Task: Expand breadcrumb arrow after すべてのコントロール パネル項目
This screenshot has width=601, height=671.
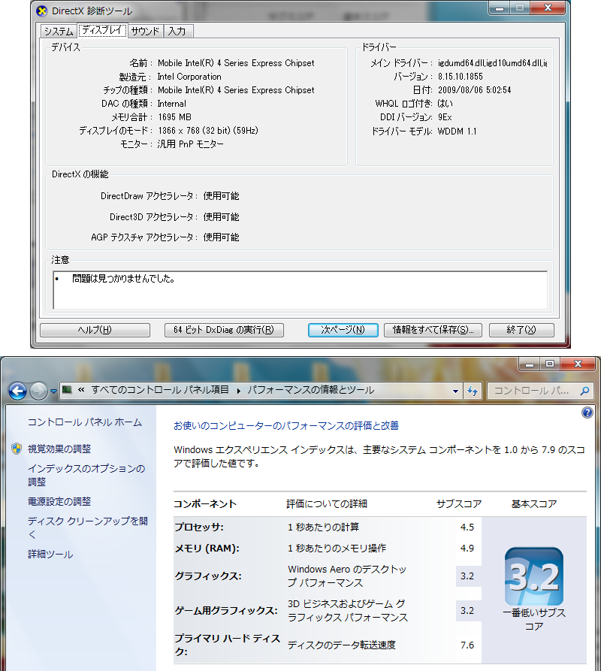Action: [x=239, y=391]
